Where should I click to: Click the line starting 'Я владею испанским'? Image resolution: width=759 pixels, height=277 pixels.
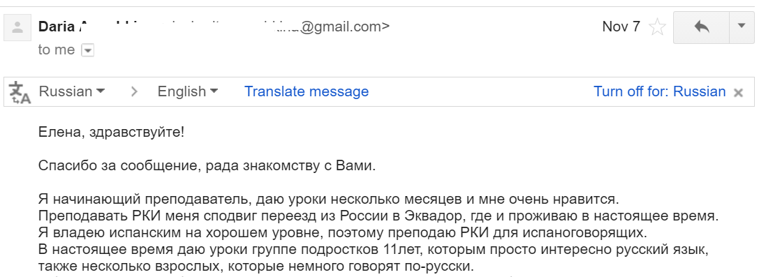pyautogui.click(x=343, y=233)
